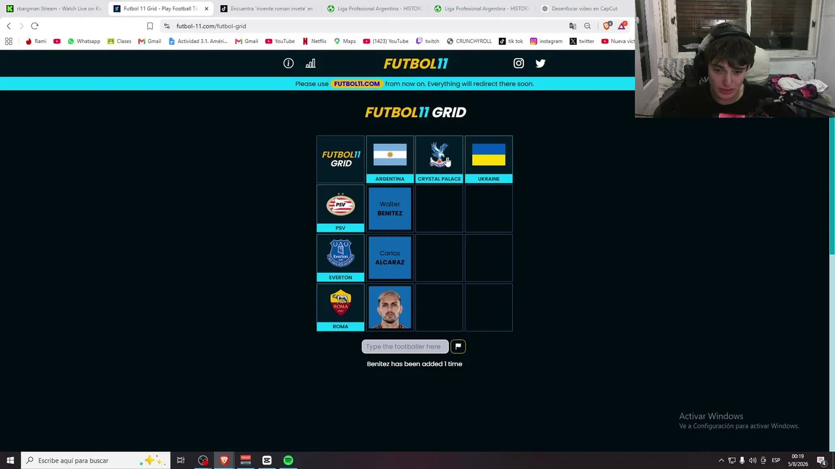Image resolution: width=835 pixels, height=469 pixels.
Task: Open the Actividad 3.1 bookmark
Action: (x=198, y=41)
